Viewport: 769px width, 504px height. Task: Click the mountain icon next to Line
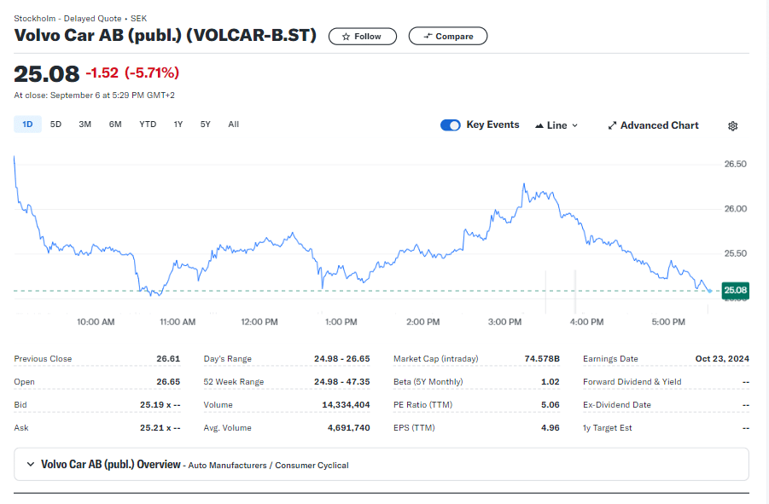(539, 126)
